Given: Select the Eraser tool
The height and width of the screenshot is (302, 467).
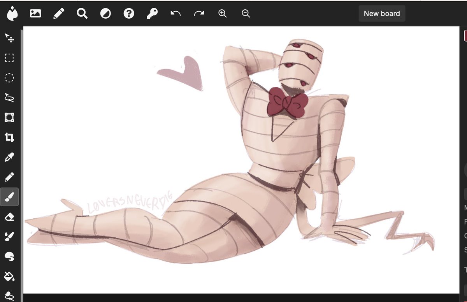Looking at the screenshot, I should 9,217.
